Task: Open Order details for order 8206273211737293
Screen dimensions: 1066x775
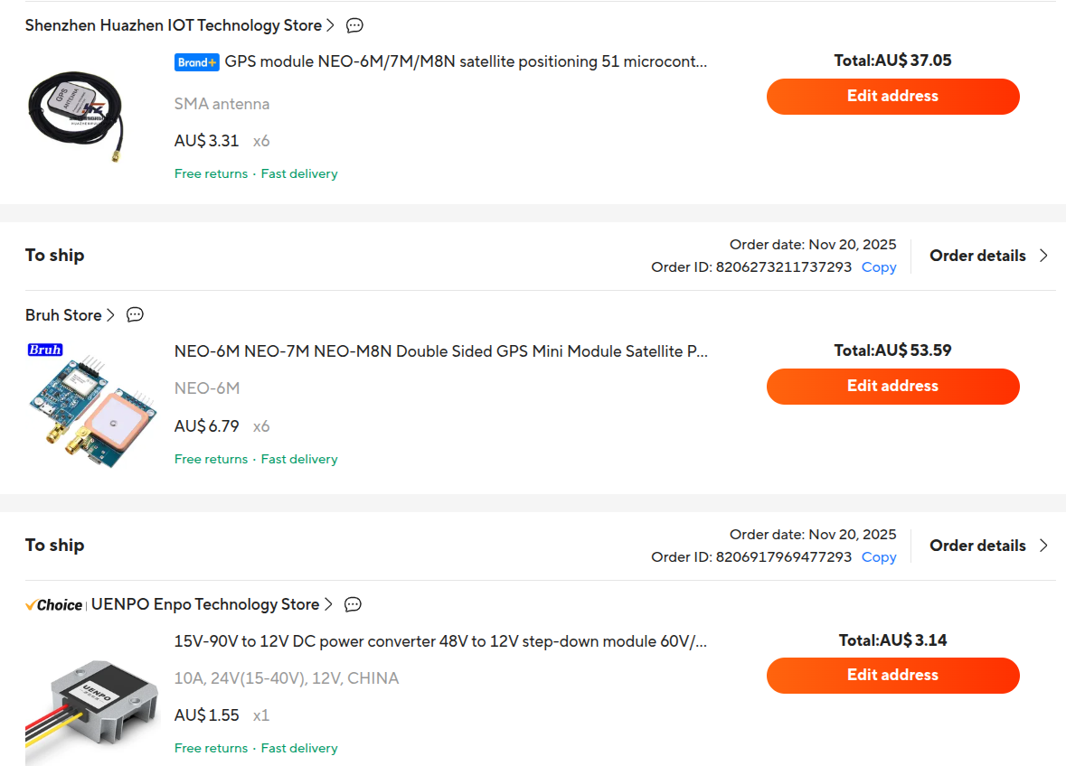Action: pyautogui.click(x=989, y=256)
